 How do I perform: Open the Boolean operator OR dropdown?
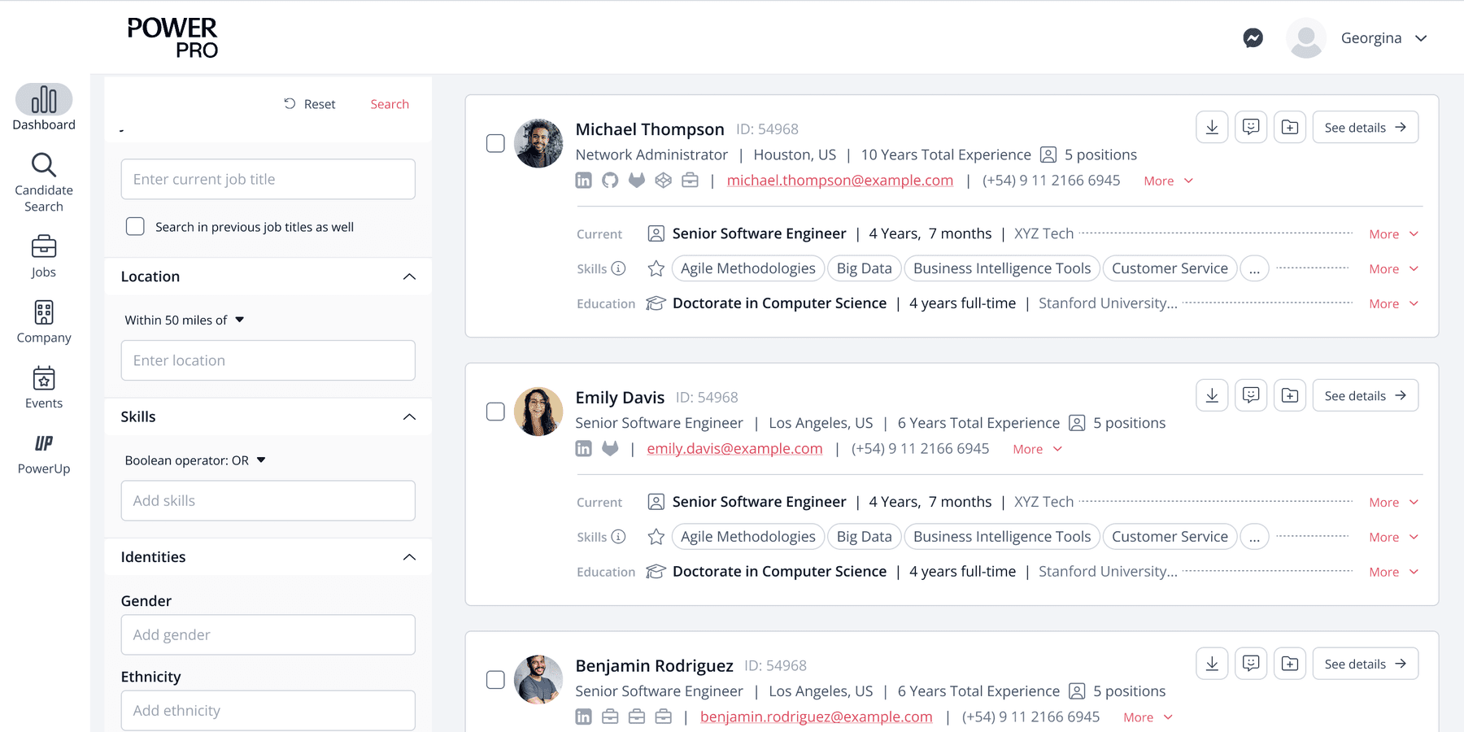pyautogui.click(x=195, y=460)
